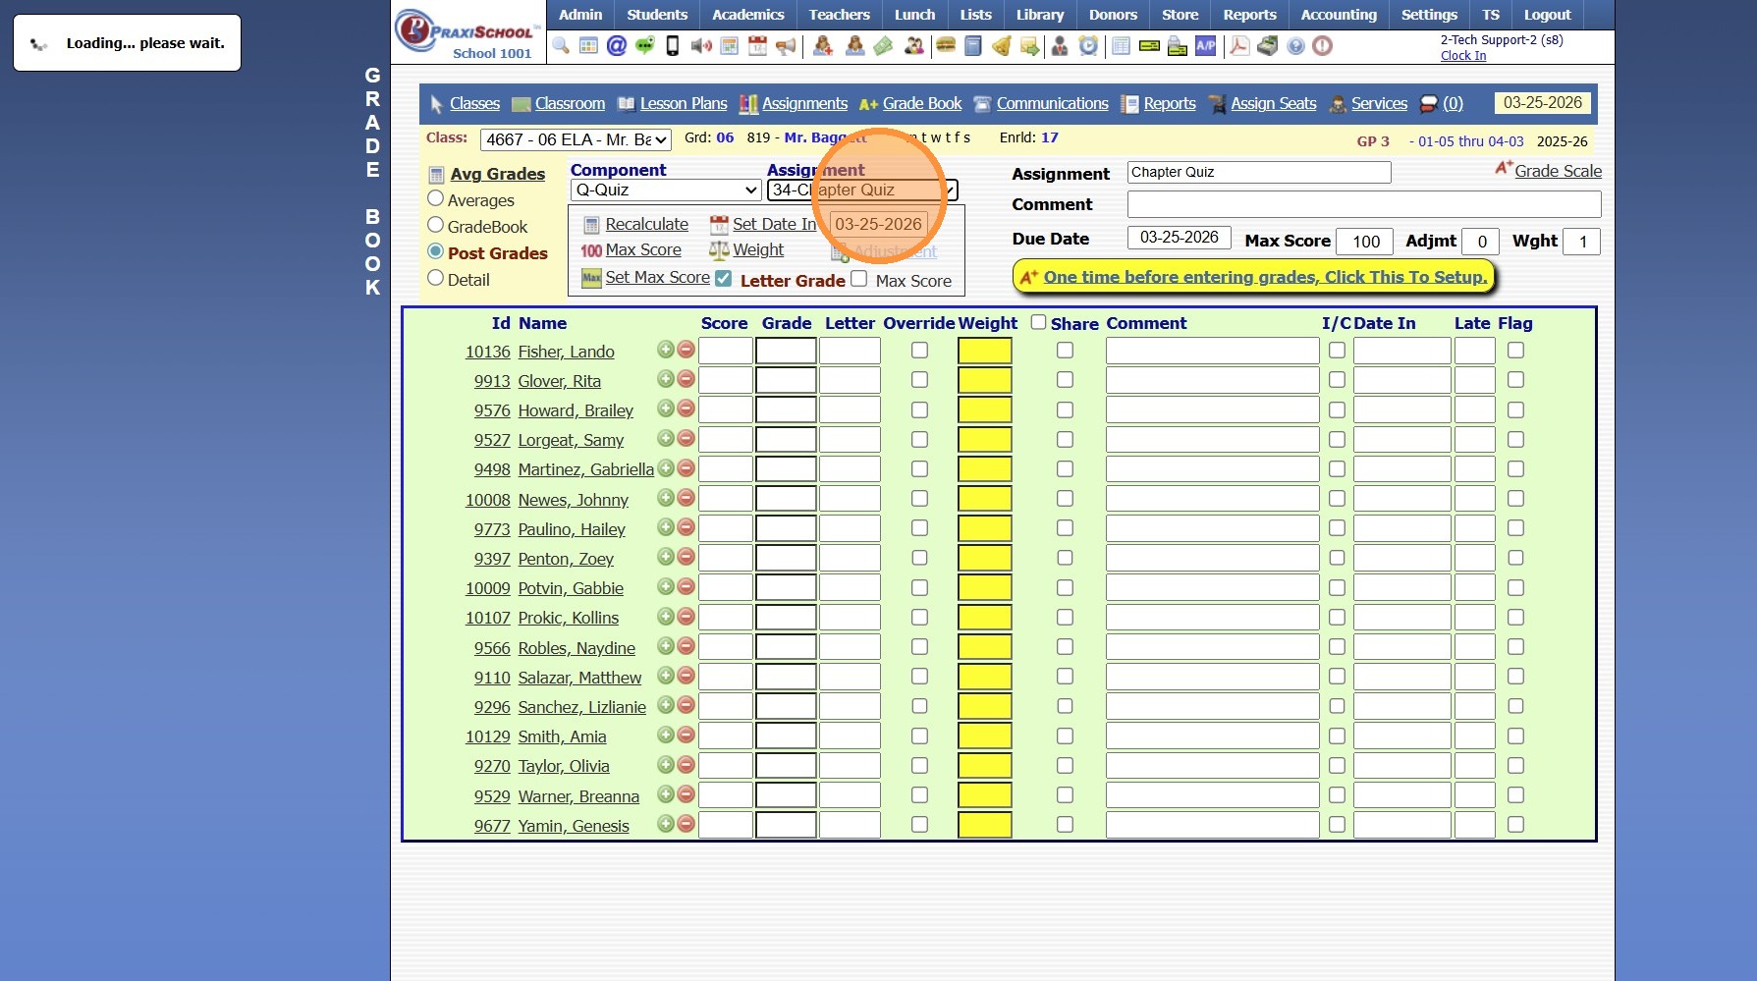
Task: Open the Assignment Chapter Quiz dropdown
Action: [x=861, y=190]
